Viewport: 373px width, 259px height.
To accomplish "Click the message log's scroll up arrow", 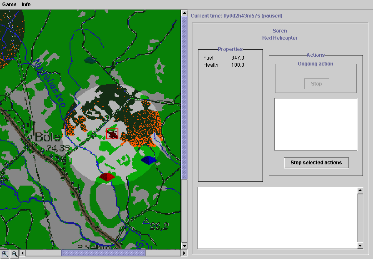I will [360, 191].
